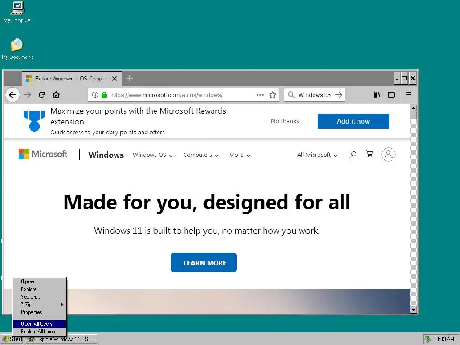The image size is (460, 345).
Task: Expand the Computers navigation dropdown
Action: click(201, 155)
